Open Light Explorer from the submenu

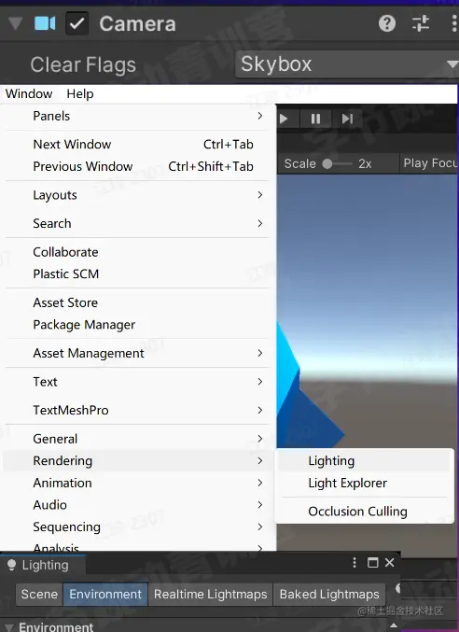(x=364, y=483)
